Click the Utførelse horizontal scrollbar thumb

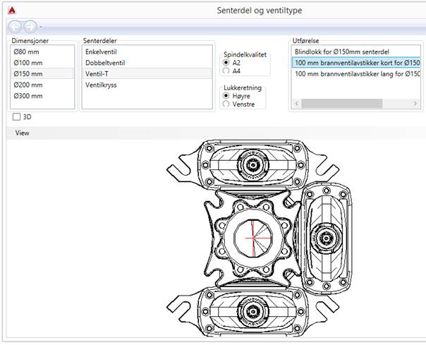point(342,104)
